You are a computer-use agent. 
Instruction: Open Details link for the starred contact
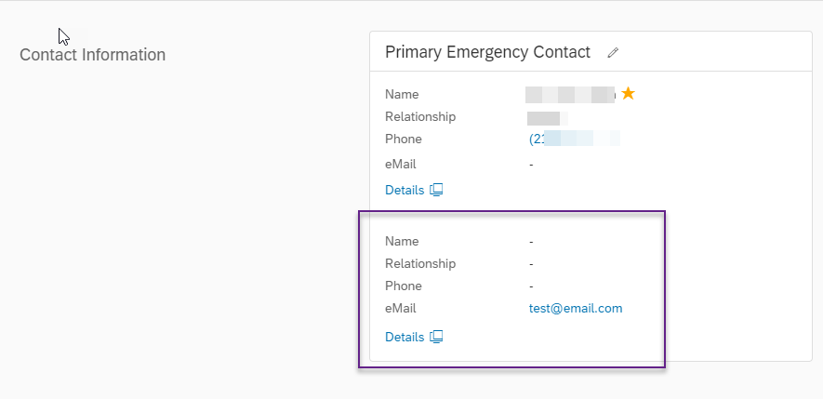point(405,190)
